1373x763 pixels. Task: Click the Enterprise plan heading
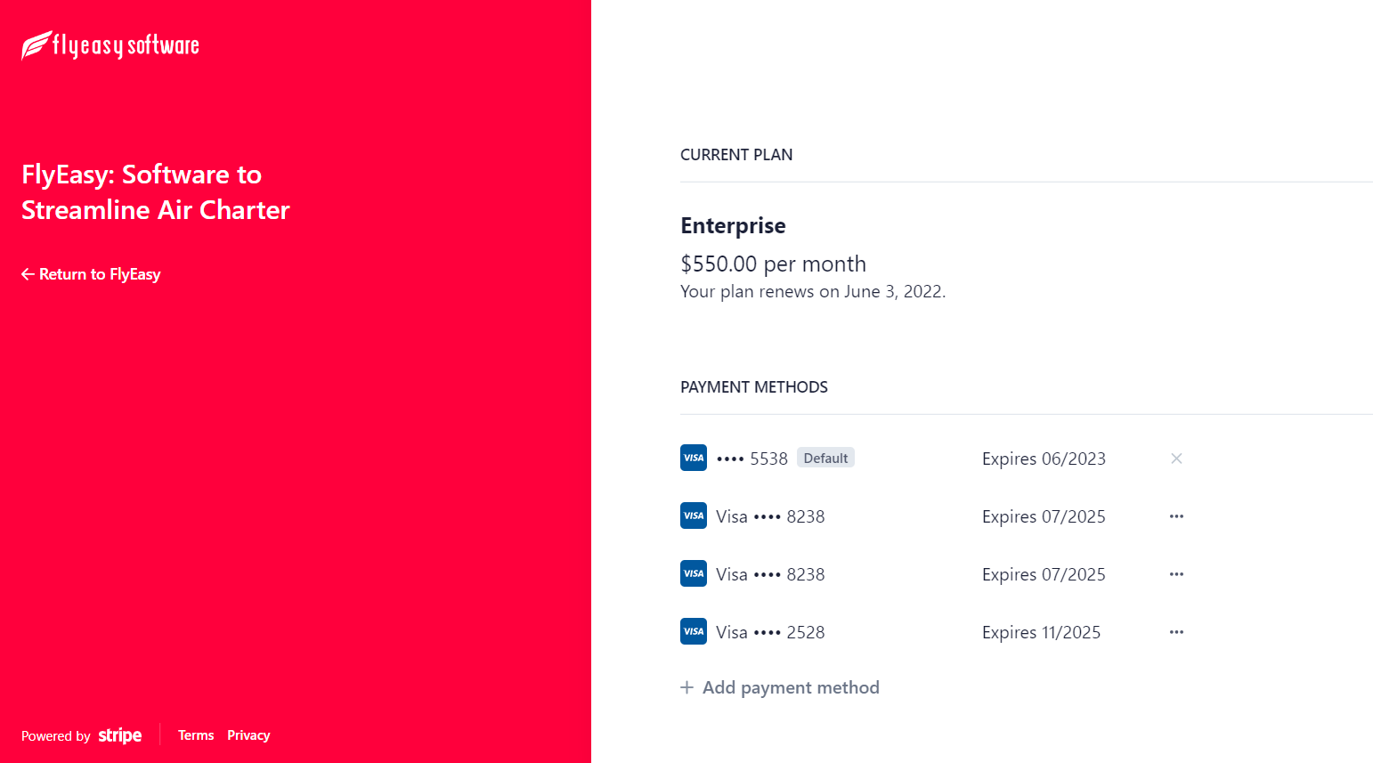(733, 225)
